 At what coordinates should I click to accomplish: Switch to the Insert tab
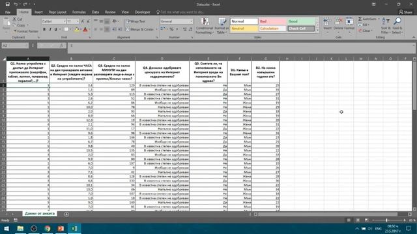pos(38,12)
